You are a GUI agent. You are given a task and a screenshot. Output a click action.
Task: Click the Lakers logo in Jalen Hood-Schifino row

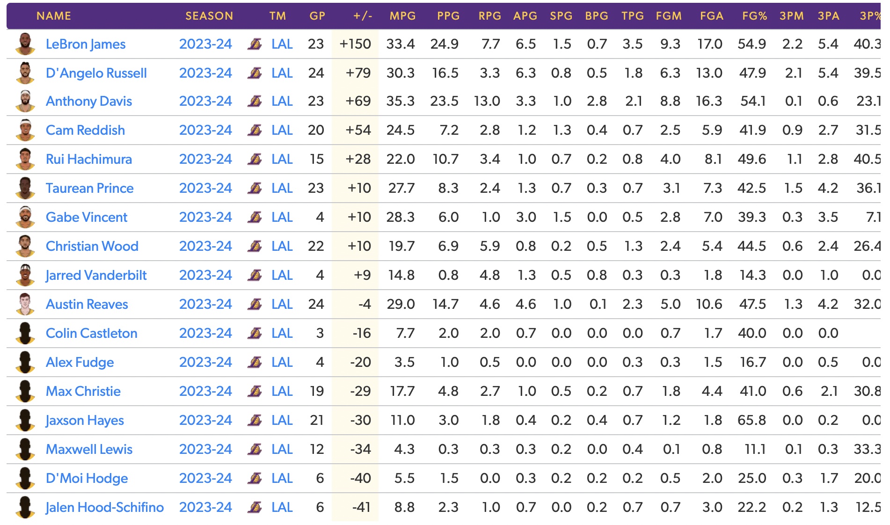pyautogui.click(x=255, y=507)
